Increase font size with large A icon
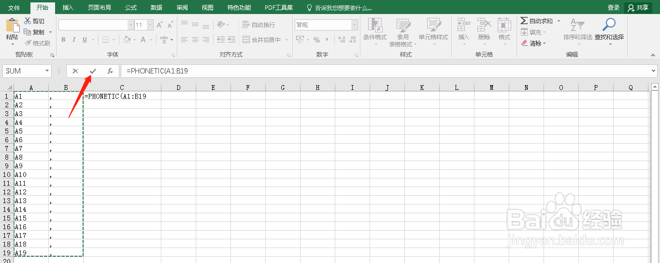 coord(160,25)
